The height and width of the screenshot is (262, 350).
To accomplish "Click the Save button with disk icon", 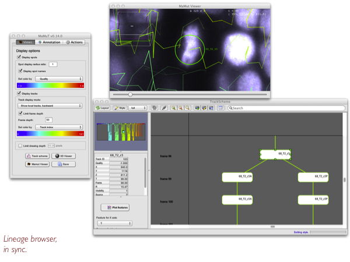I will tap(63, 164).
